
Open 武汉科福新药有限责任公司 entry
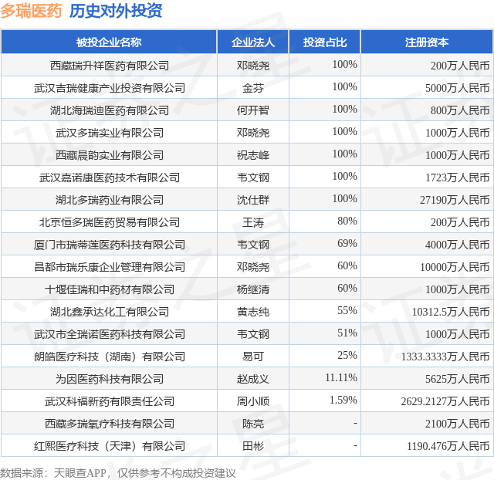coord(110,401)
